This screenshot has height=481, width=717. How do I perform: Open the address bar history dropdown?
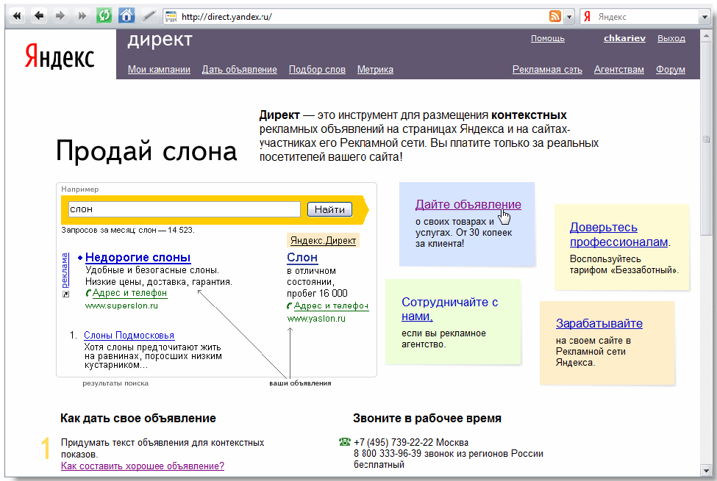pos(569,18)
